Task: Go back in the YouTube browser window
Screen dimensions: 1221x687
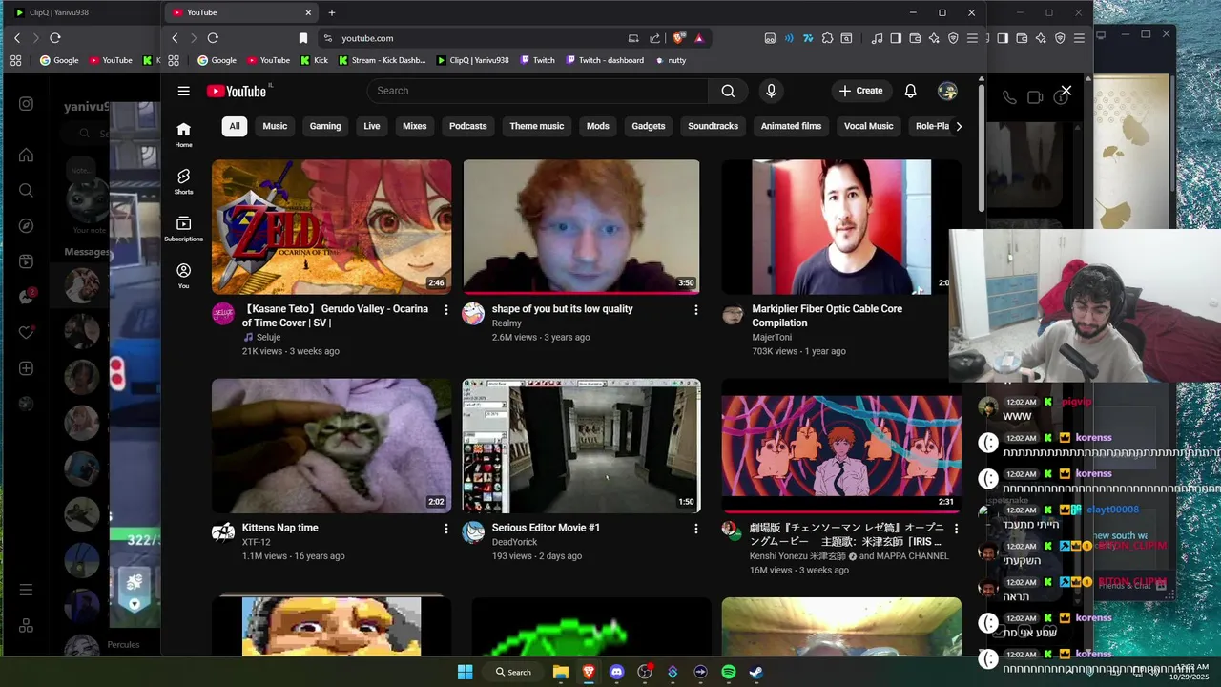Action: [x=175, y=38]
